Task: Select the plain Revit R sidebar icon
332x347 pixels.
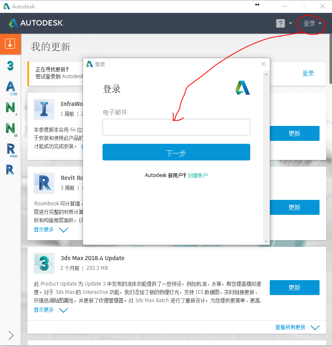Action: tap(10, 170)
